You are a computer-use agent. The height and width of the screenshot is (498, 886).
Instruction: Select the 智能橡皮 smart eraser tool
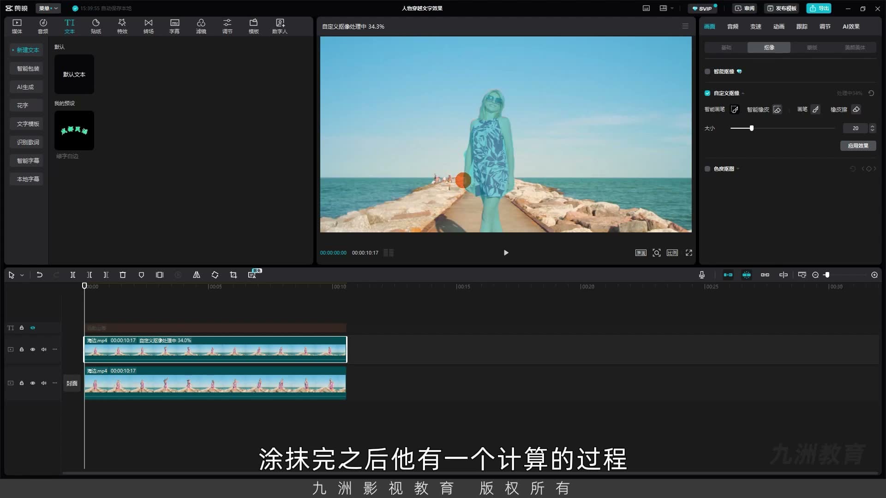777,109
